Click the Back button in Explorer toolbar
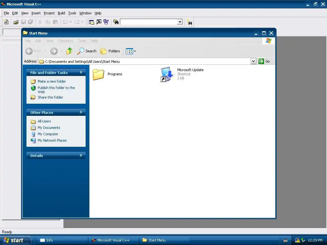This screenshot has height=245, width=327. pyautogui.click(x=34, y=51)
